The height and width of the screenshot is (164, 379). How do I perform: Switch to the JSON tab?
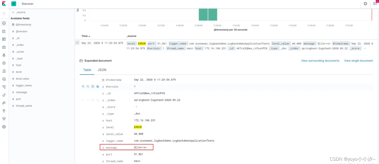102,70
